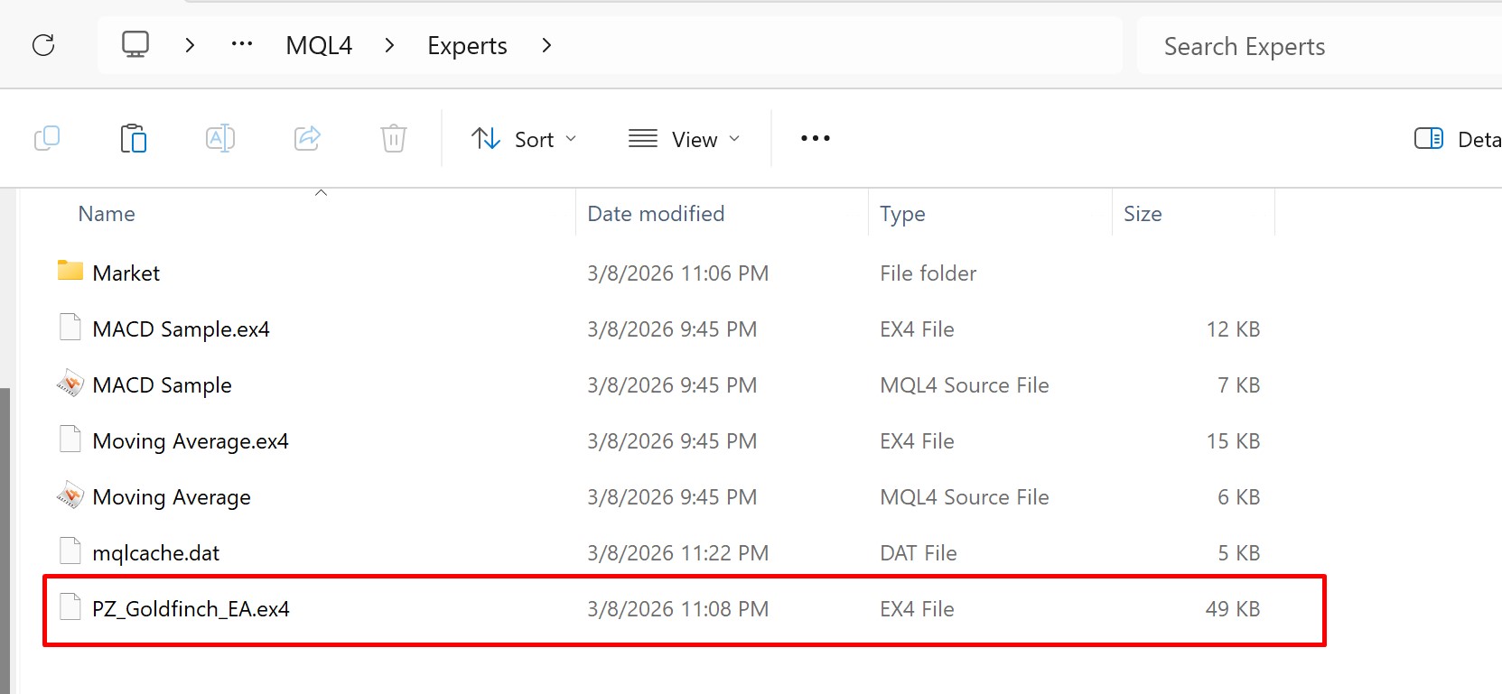Click Moving Average.ex4 file icon
1502x694 pixels.
(x=70, y=439)
